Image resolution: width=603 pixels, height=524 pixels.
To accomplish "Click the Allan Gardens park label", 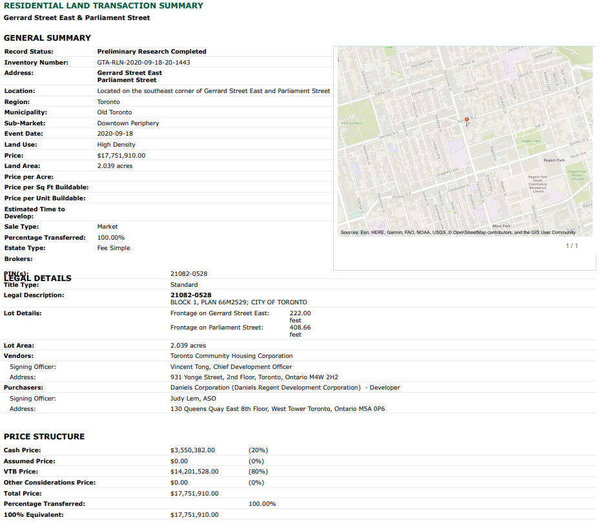I will [x=351, y=123].
